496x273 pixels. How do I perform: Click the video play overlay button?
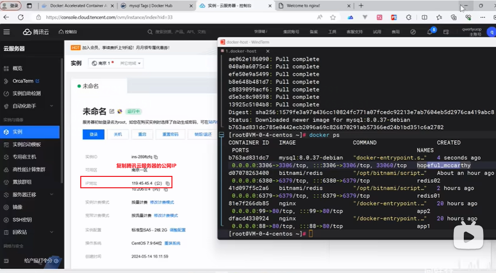(468, 236)
